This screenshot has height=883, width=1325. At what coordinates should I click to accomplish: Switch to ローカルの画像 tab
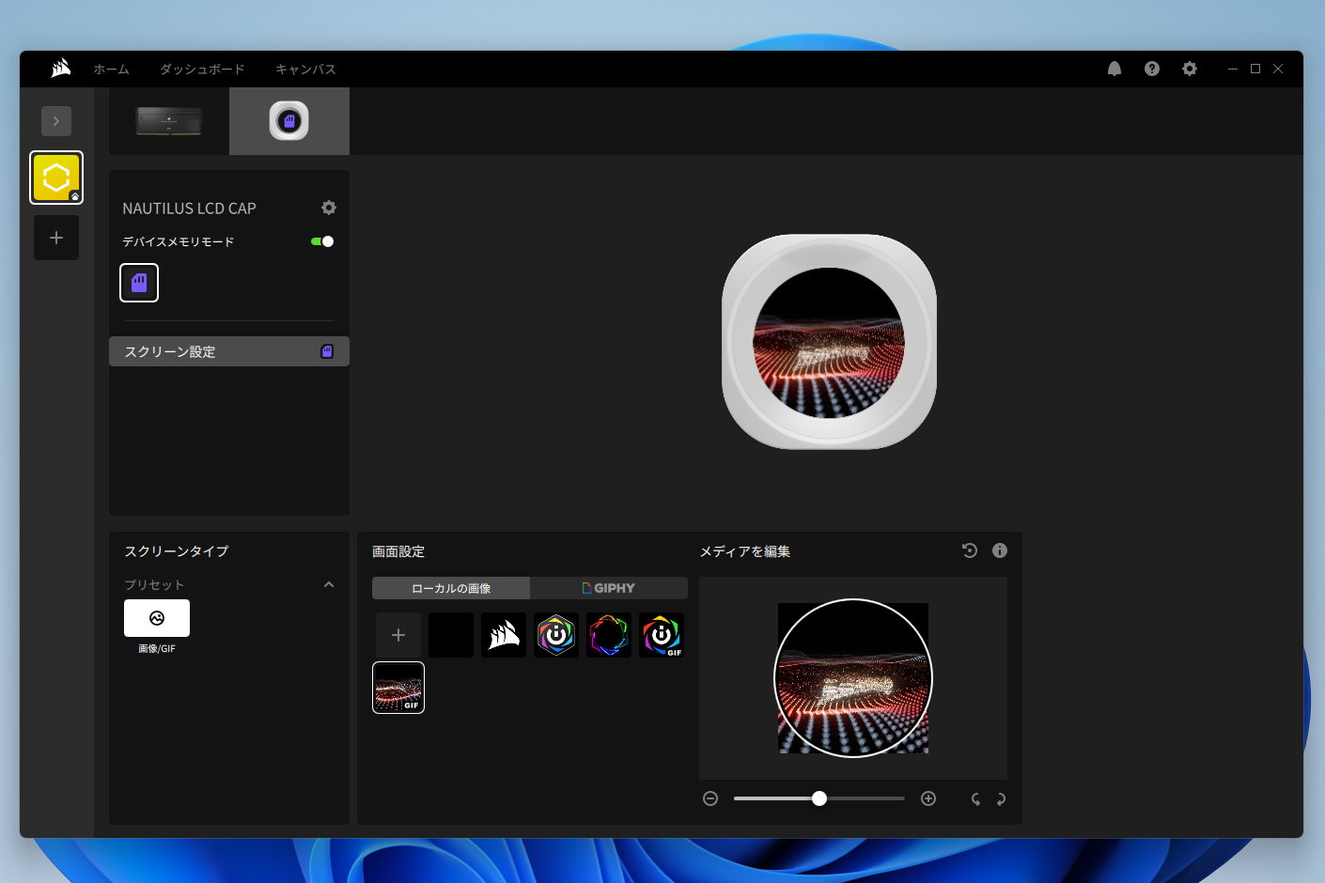[451, 588]
